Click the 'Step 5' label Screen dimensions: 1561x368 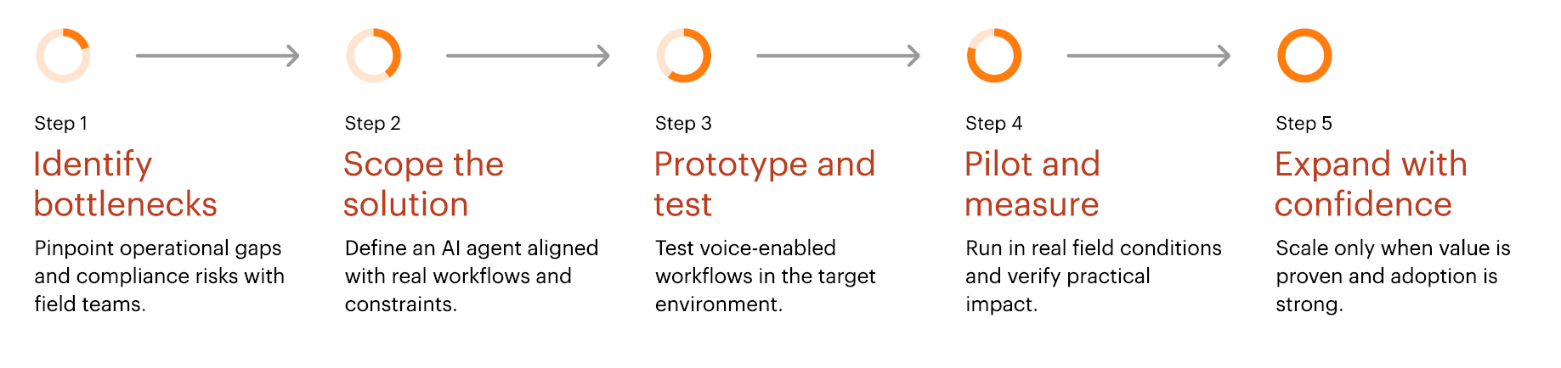1304,124
